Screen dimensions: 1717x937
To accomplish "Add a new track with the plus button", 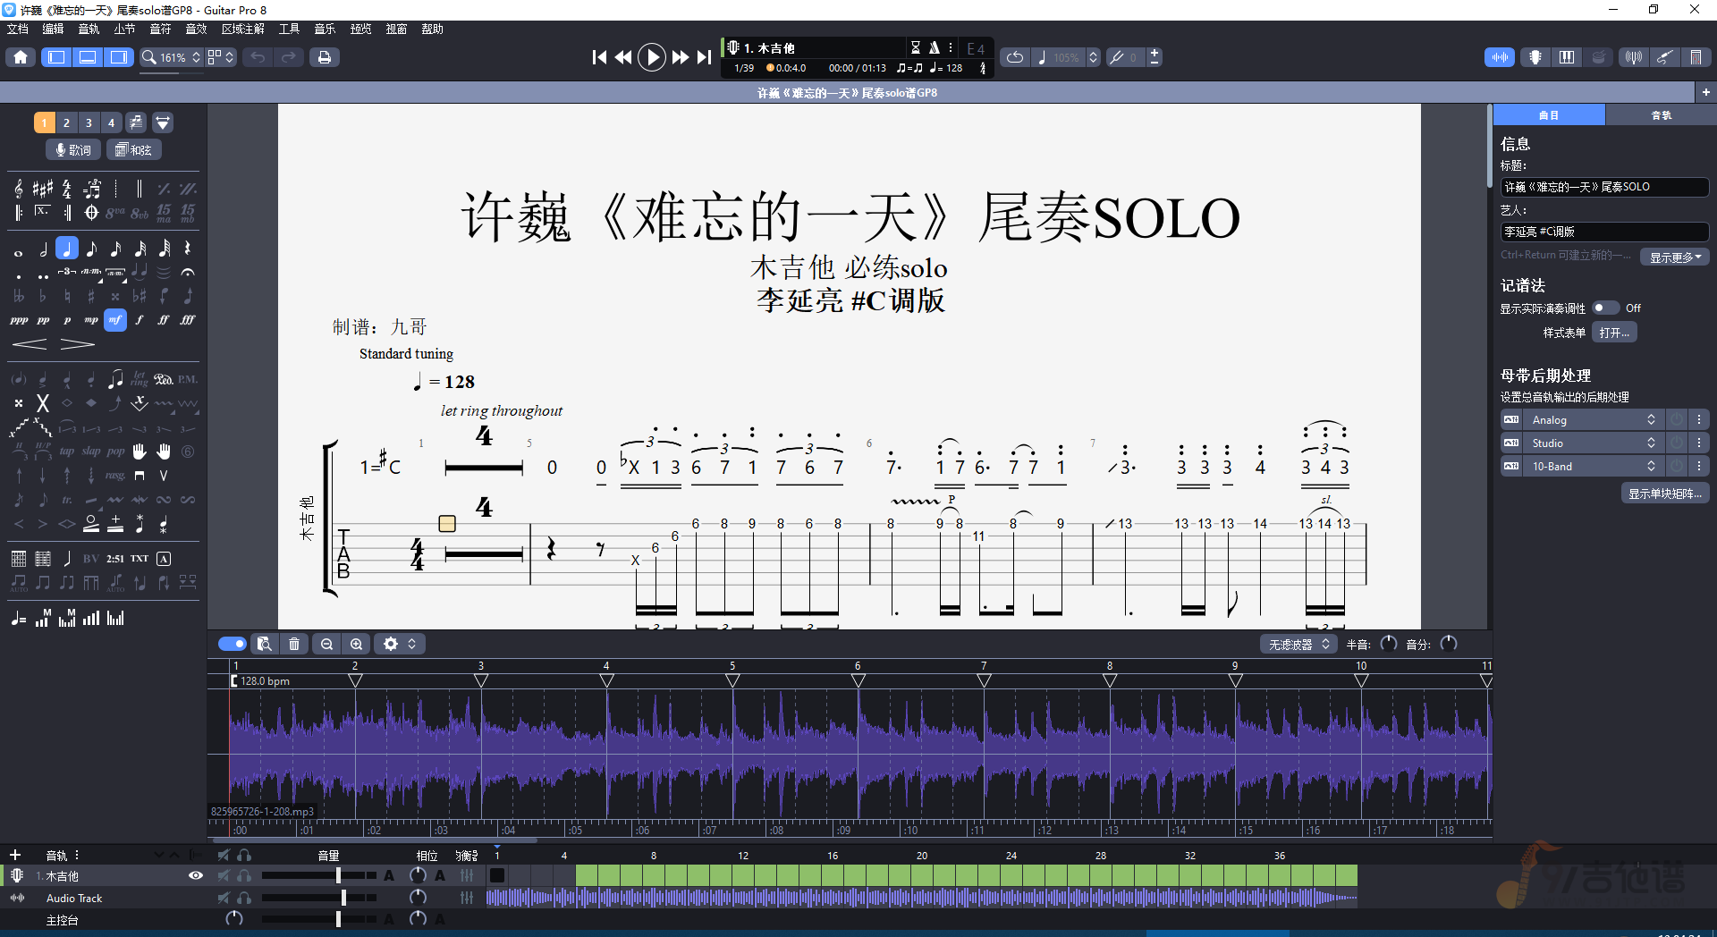I will [15, 856].
